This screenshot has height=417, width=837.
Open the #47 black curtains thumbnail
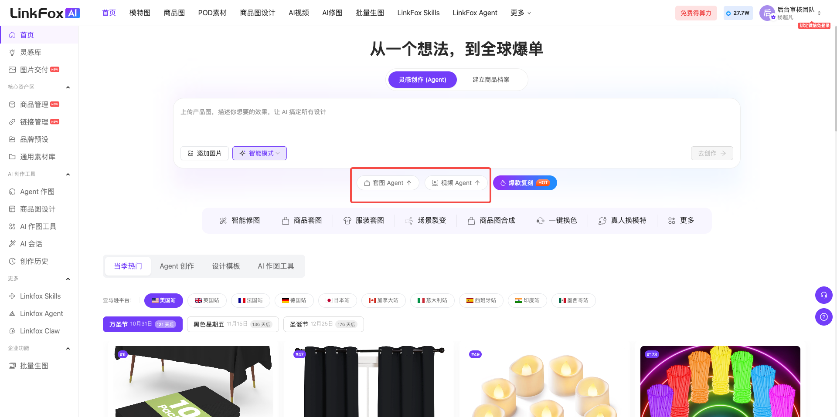point(369,381)
